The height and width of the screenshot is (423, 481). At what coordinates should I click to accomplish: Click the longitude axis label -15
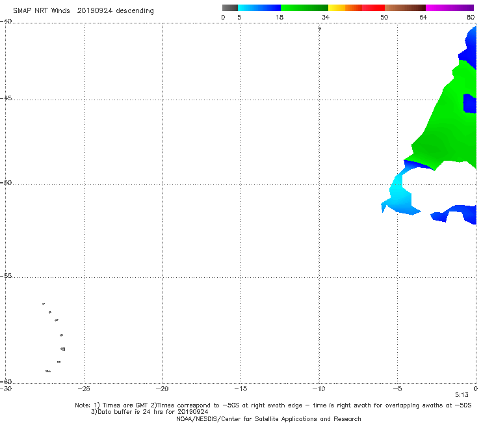240,389
